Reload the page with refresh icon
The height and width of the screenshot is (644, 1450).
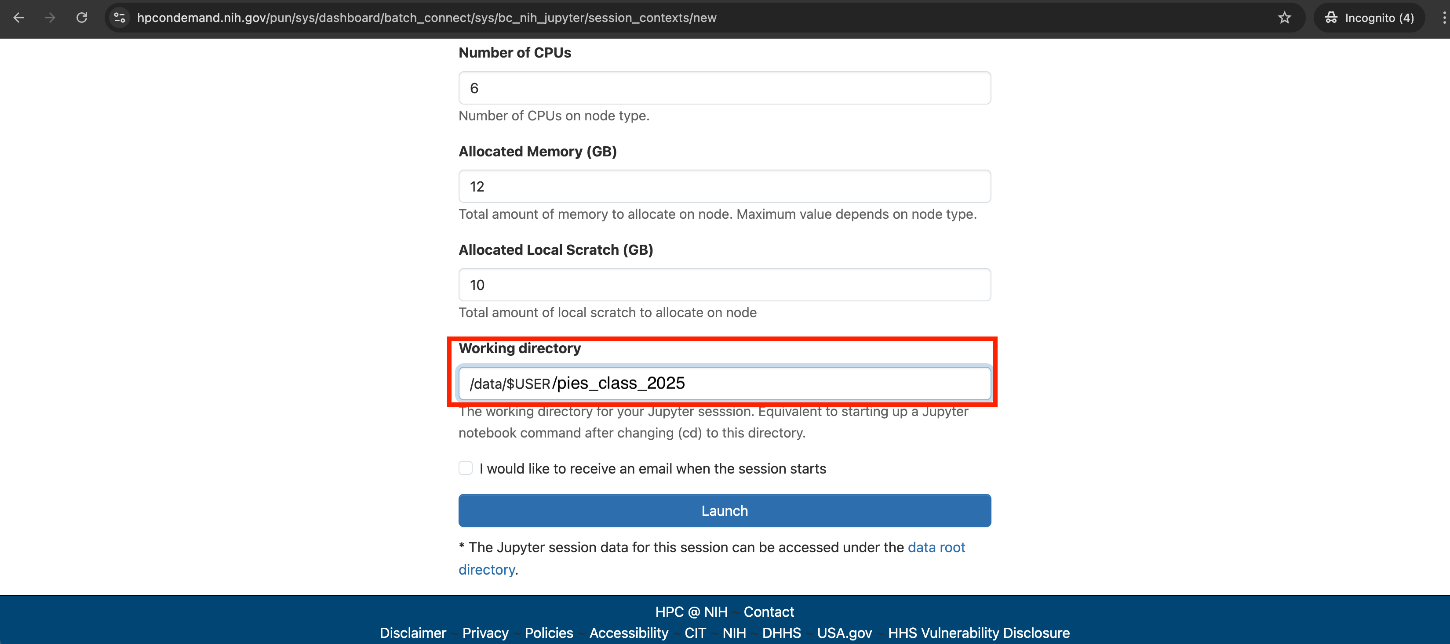pos(82,18)
